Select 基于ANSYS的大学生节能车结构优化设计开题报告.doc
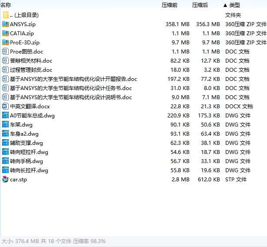 [73, 79]
